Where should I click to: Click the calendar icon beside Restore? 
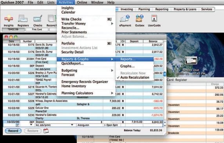coord(46,130)
